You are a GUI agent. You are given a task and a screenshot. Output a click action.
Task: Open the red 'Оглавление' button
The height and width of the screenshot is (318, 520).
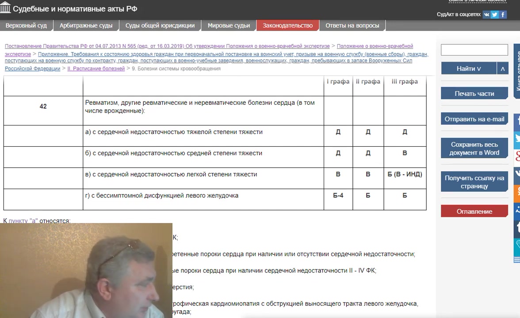[474, 212]
